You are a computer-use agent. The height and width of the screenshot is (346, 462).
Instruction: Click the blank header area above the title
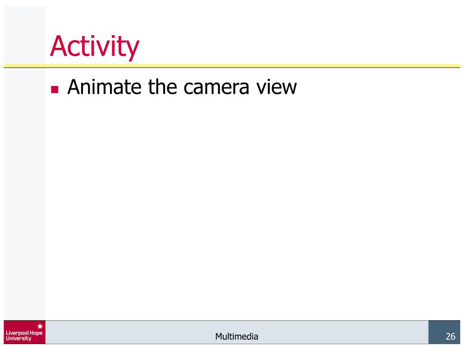point(253,18)
